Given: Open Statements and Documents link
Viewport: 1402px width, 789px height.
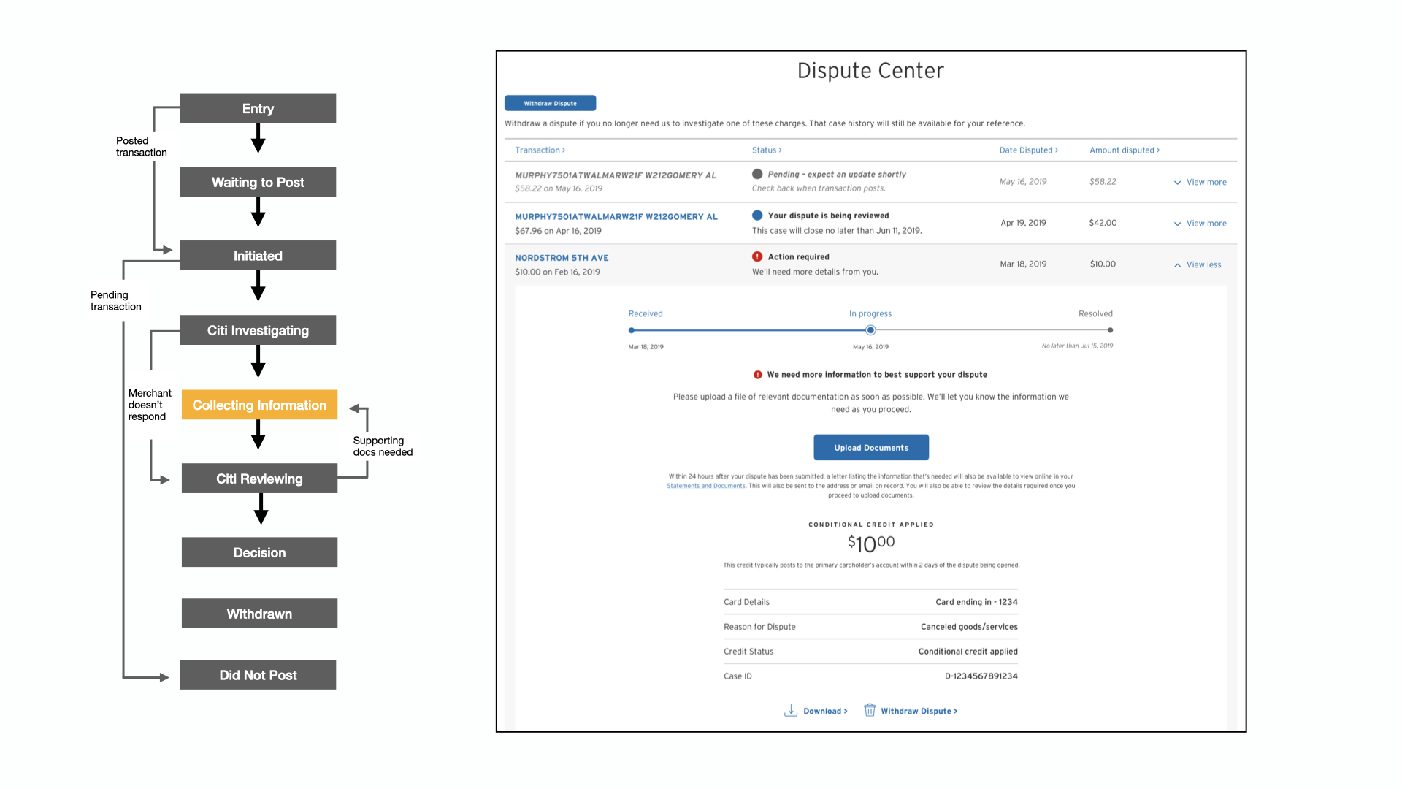Looking at the screenshot, I should (x=705, y=486).
